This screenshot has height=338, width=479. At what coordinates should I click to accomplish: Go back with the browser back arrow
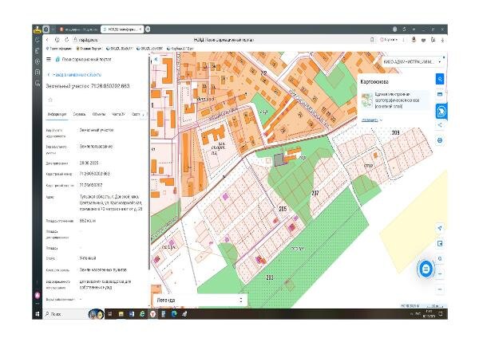pyautogui.click(x=47, y=40)
